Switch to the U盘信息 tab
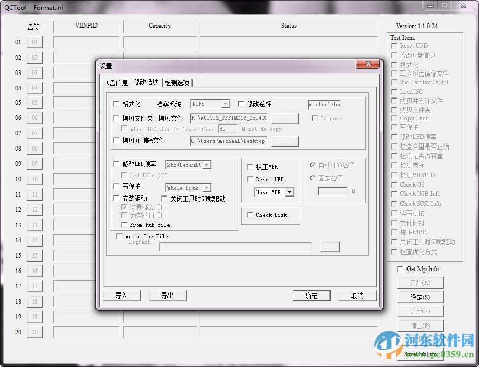Viewport: 479px width, 367px height. click(117, 82)
